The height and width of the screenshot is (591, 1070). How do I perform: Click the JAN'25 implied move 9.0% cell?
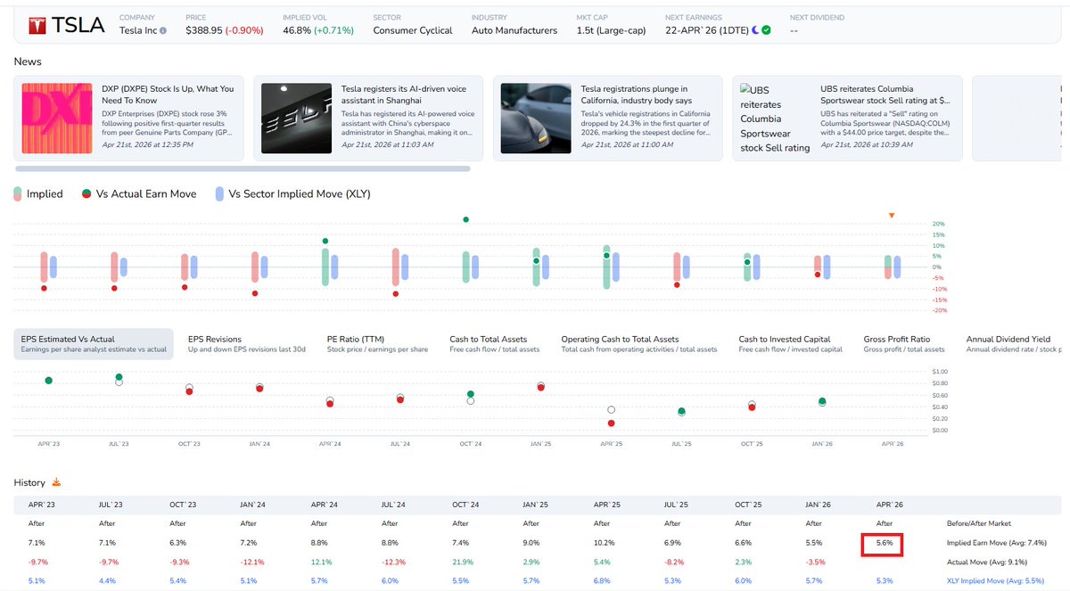[x=531, y=543]
